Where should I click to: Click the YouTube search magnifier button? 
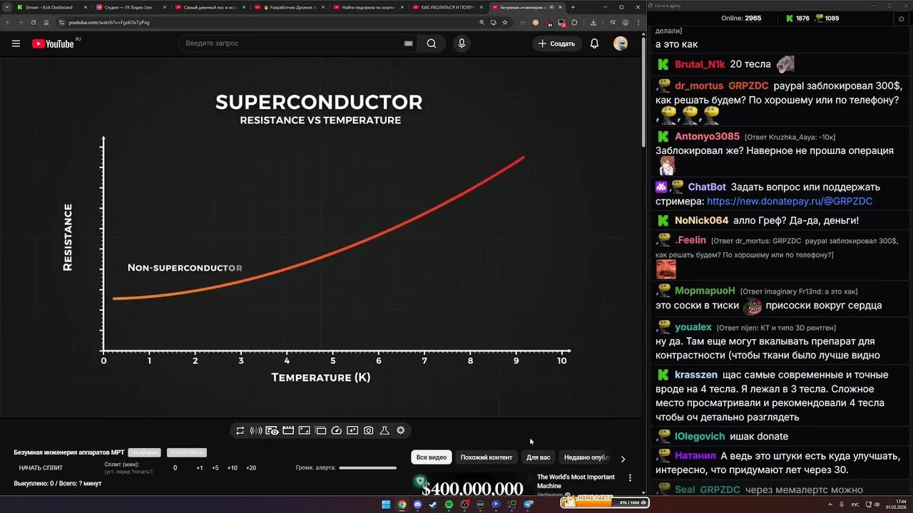pos(432,43)
